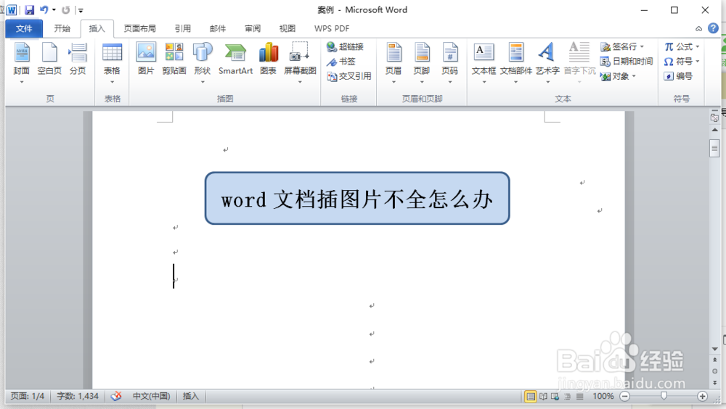
Task: Open the screenshot (屏幕截图) tool
Action: (300, 62)
